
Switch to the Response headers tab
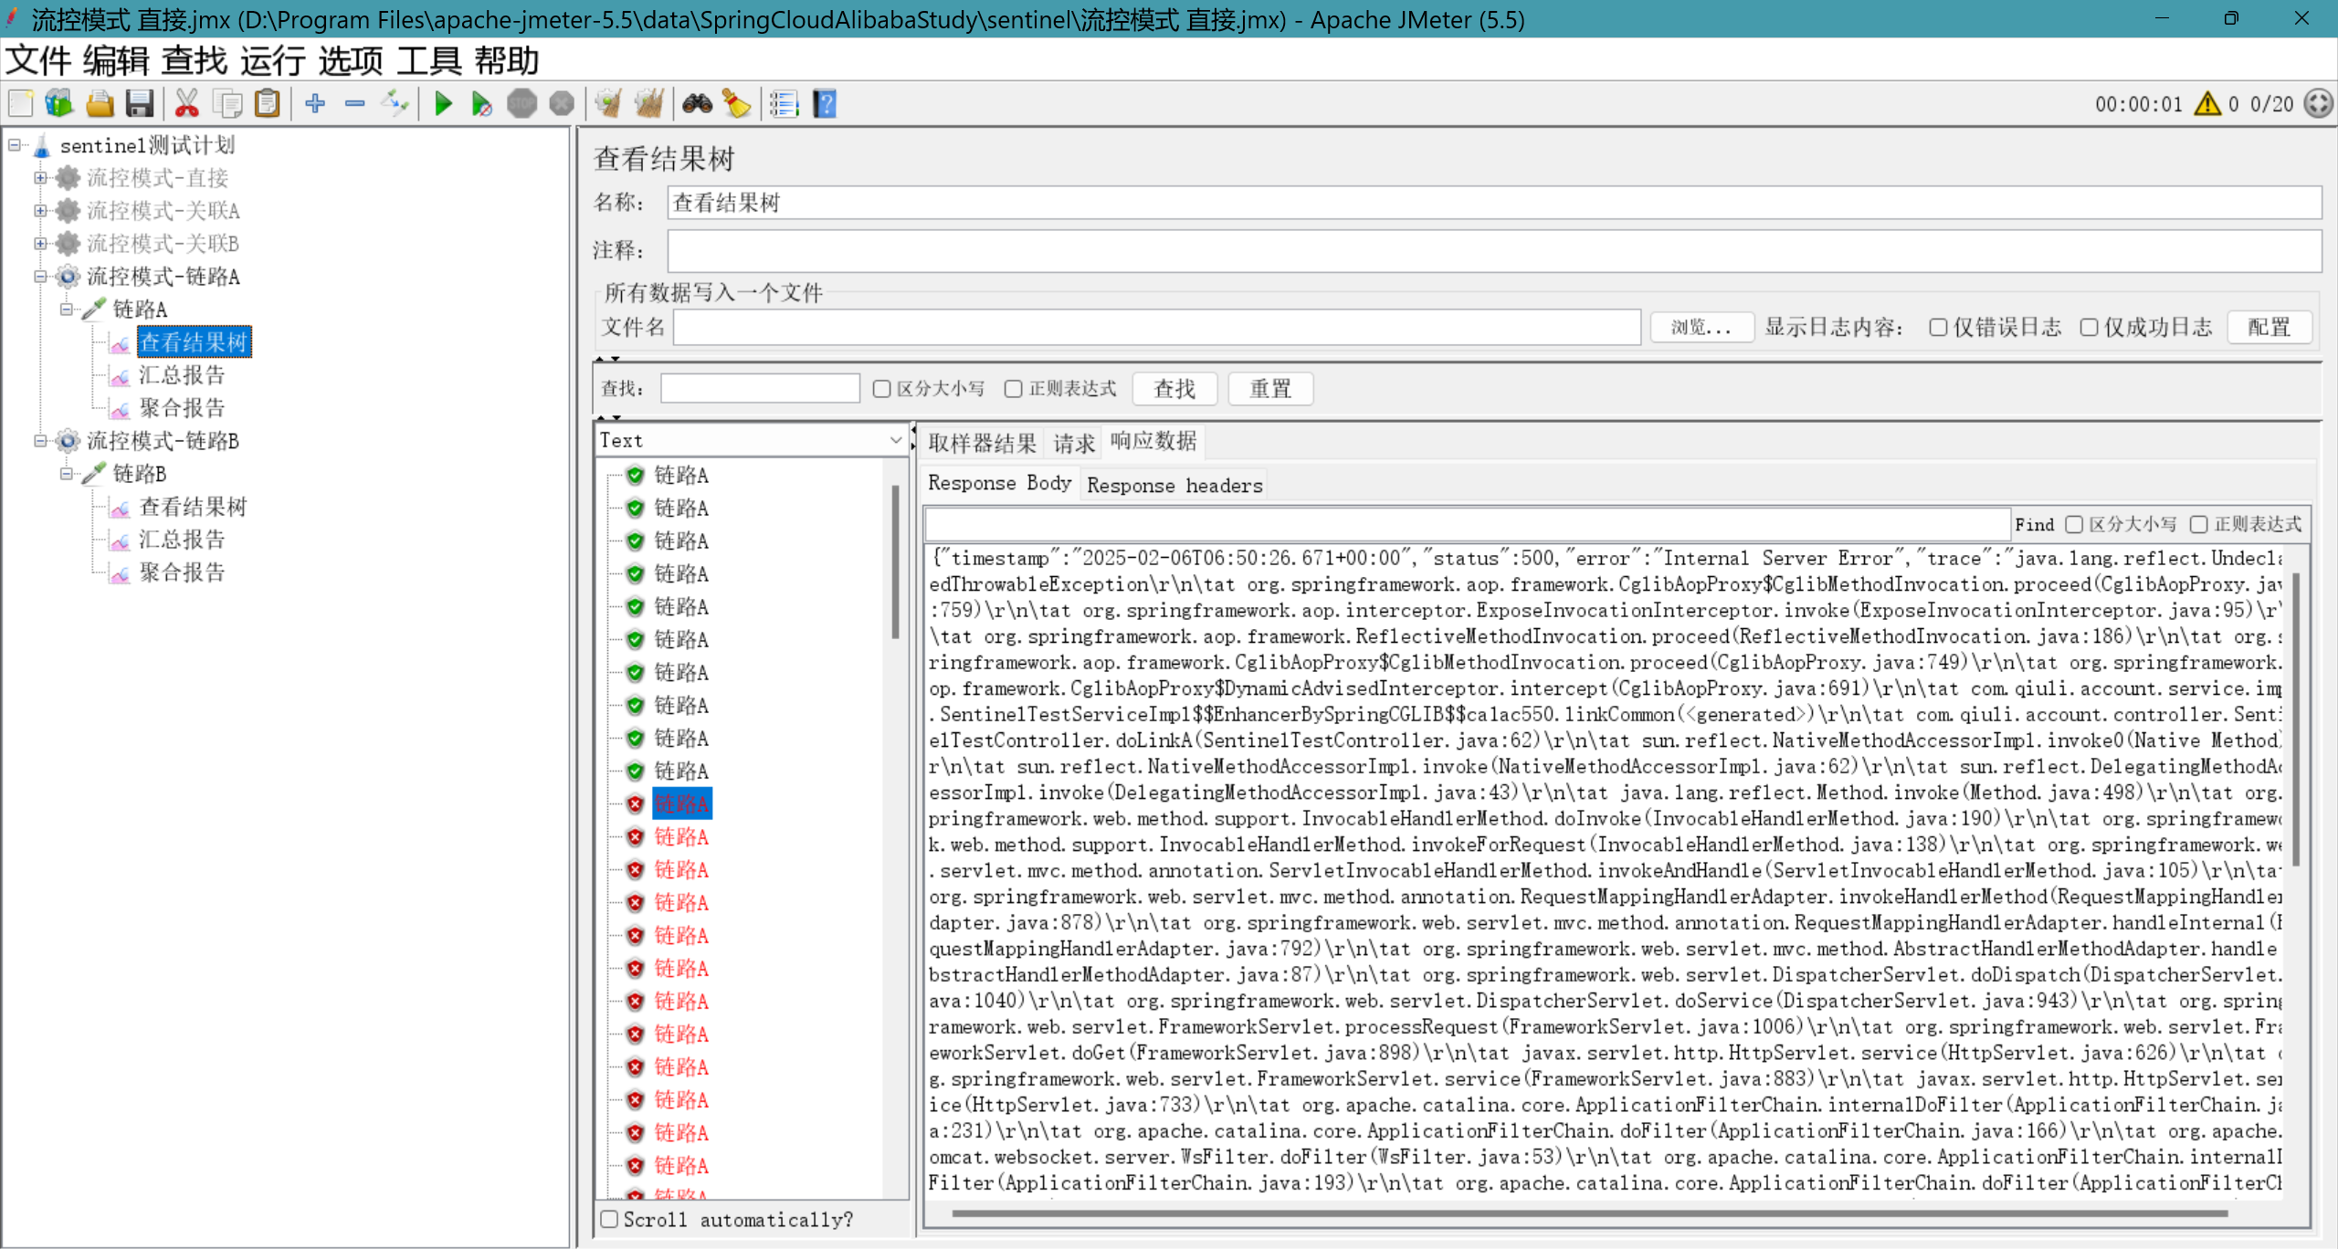pos(1174,485)
